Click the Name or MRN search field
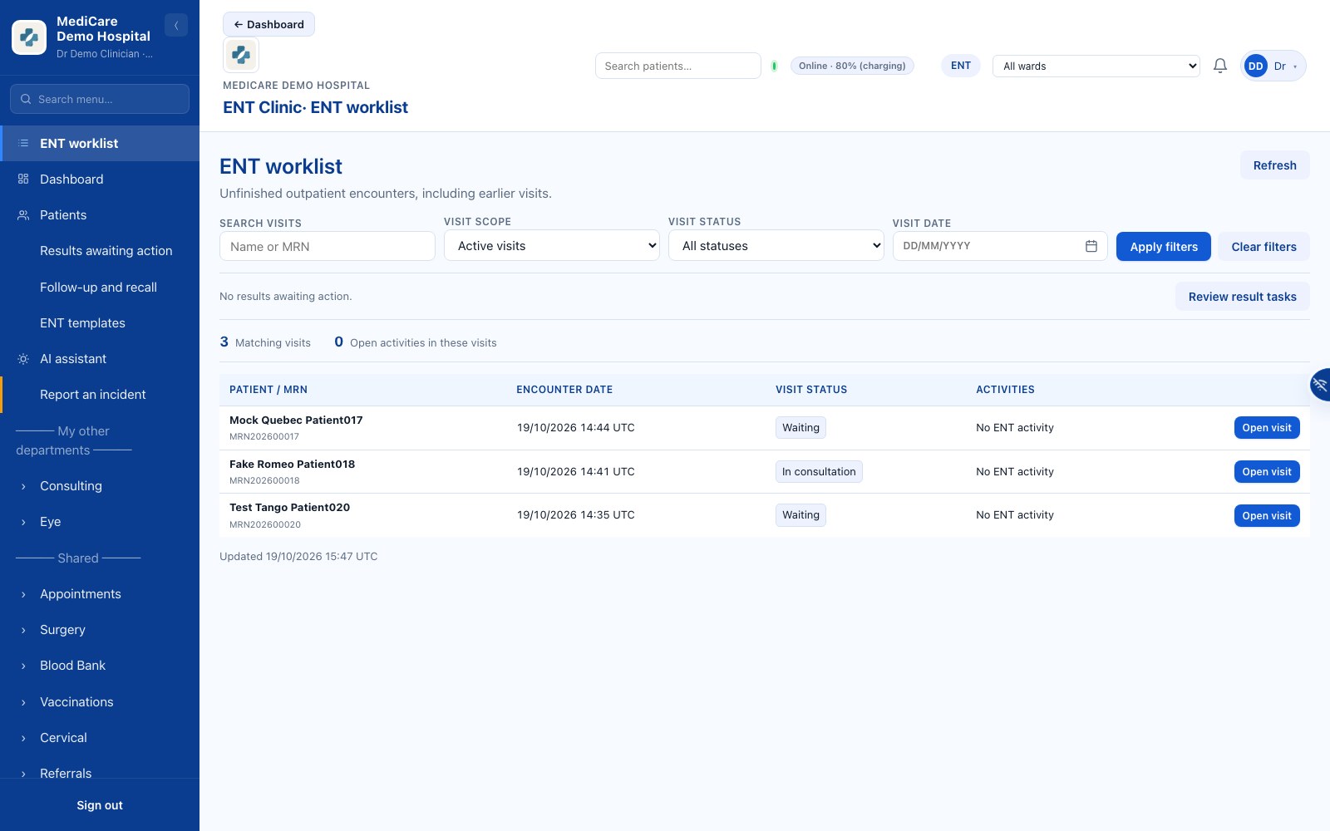 point(328,246)
